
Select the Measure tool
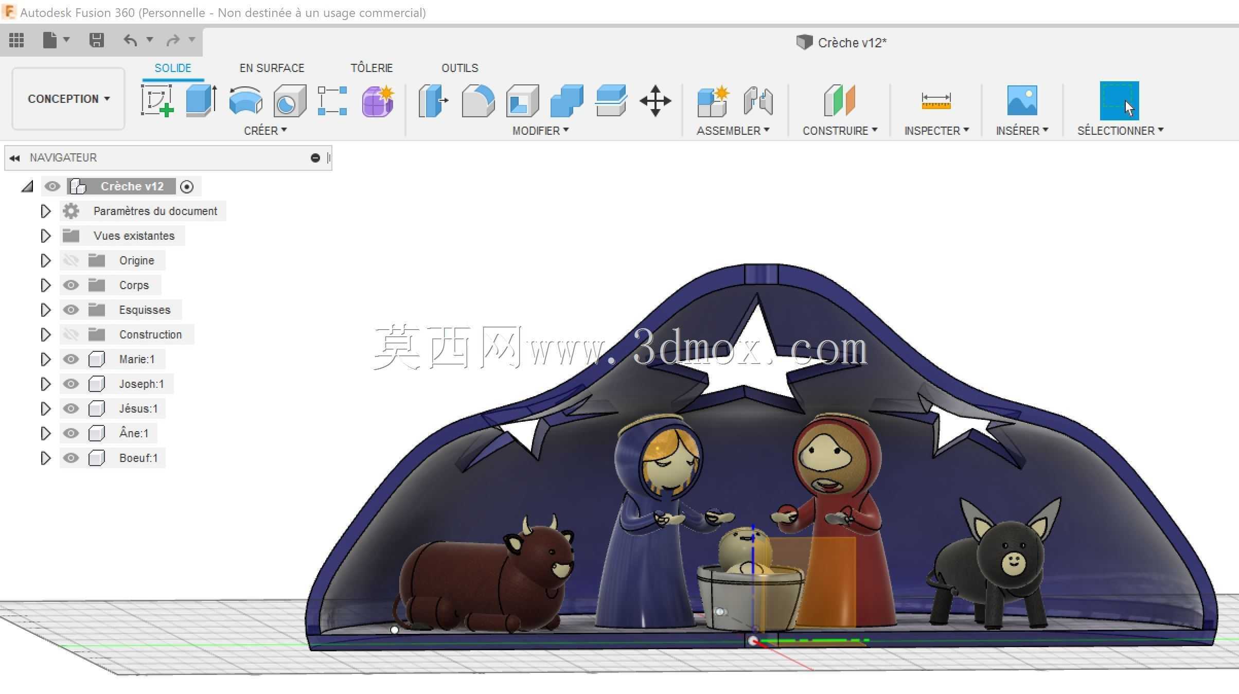tap(936, 101)
